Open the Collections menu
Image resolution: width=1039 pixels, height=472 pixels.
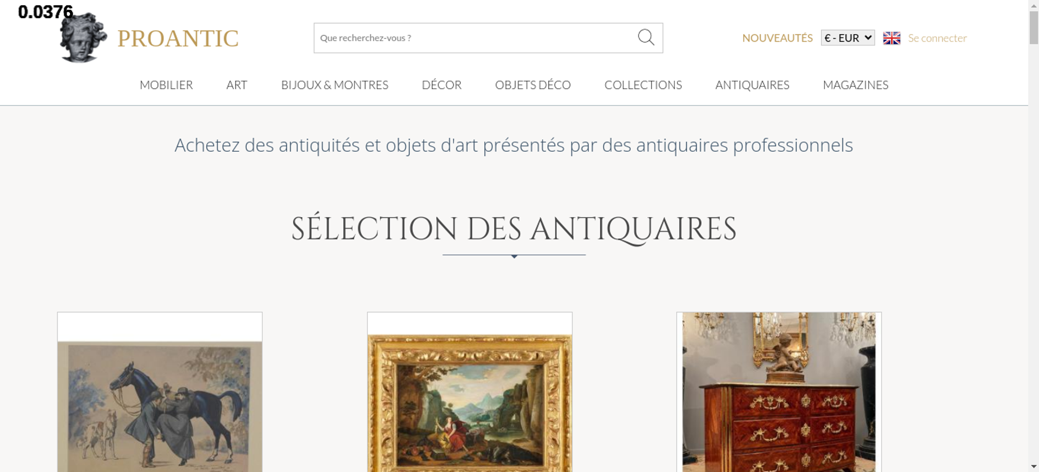click(x=643, y=85)
